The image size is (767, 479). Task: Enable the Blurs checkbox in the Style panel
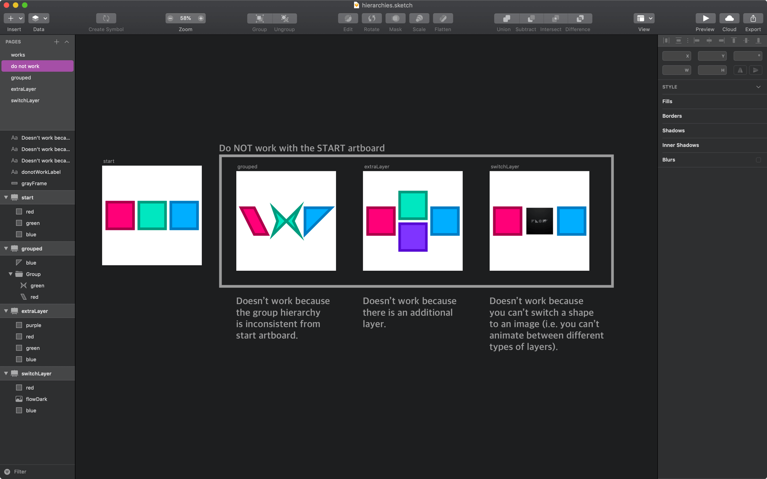coord(758,160)
